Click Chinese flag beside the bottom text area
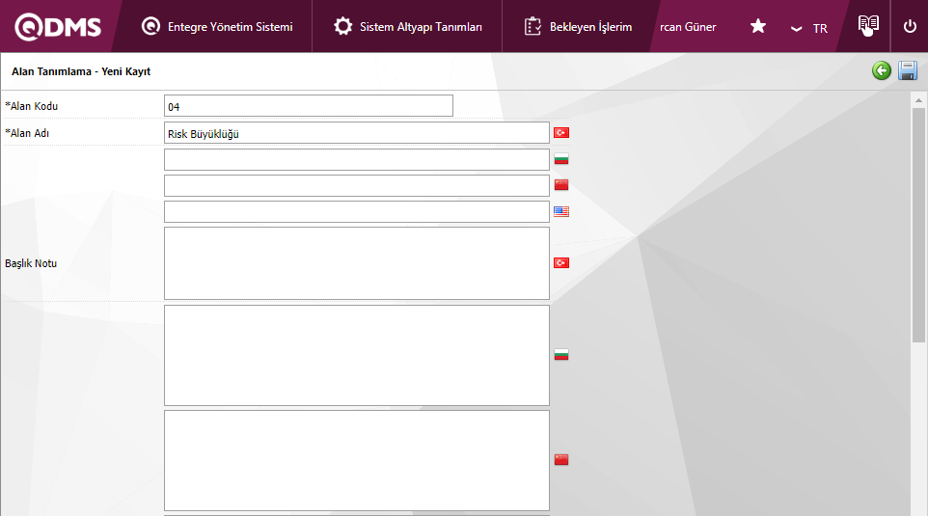 click(560, 460)
